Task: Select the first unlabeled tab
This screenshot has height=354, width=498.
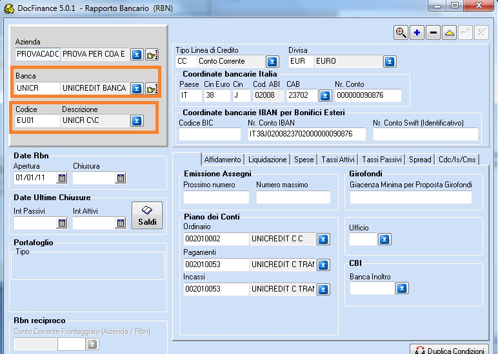Action: click(x=187, y=159)
